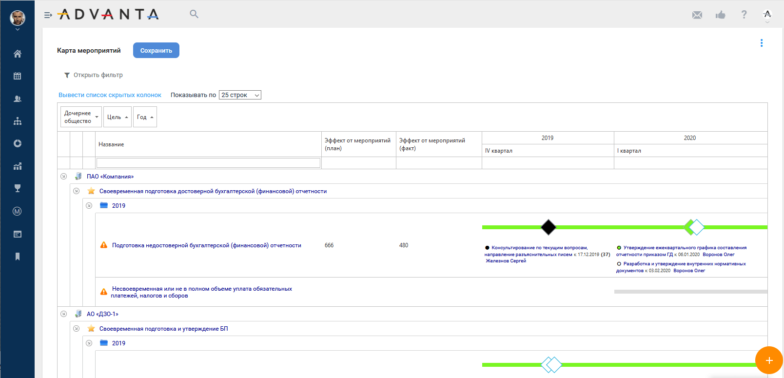Viewport: 784px width, 378px height.
Task: Click the Название filter input field
Action: click(x=208, y=163)
